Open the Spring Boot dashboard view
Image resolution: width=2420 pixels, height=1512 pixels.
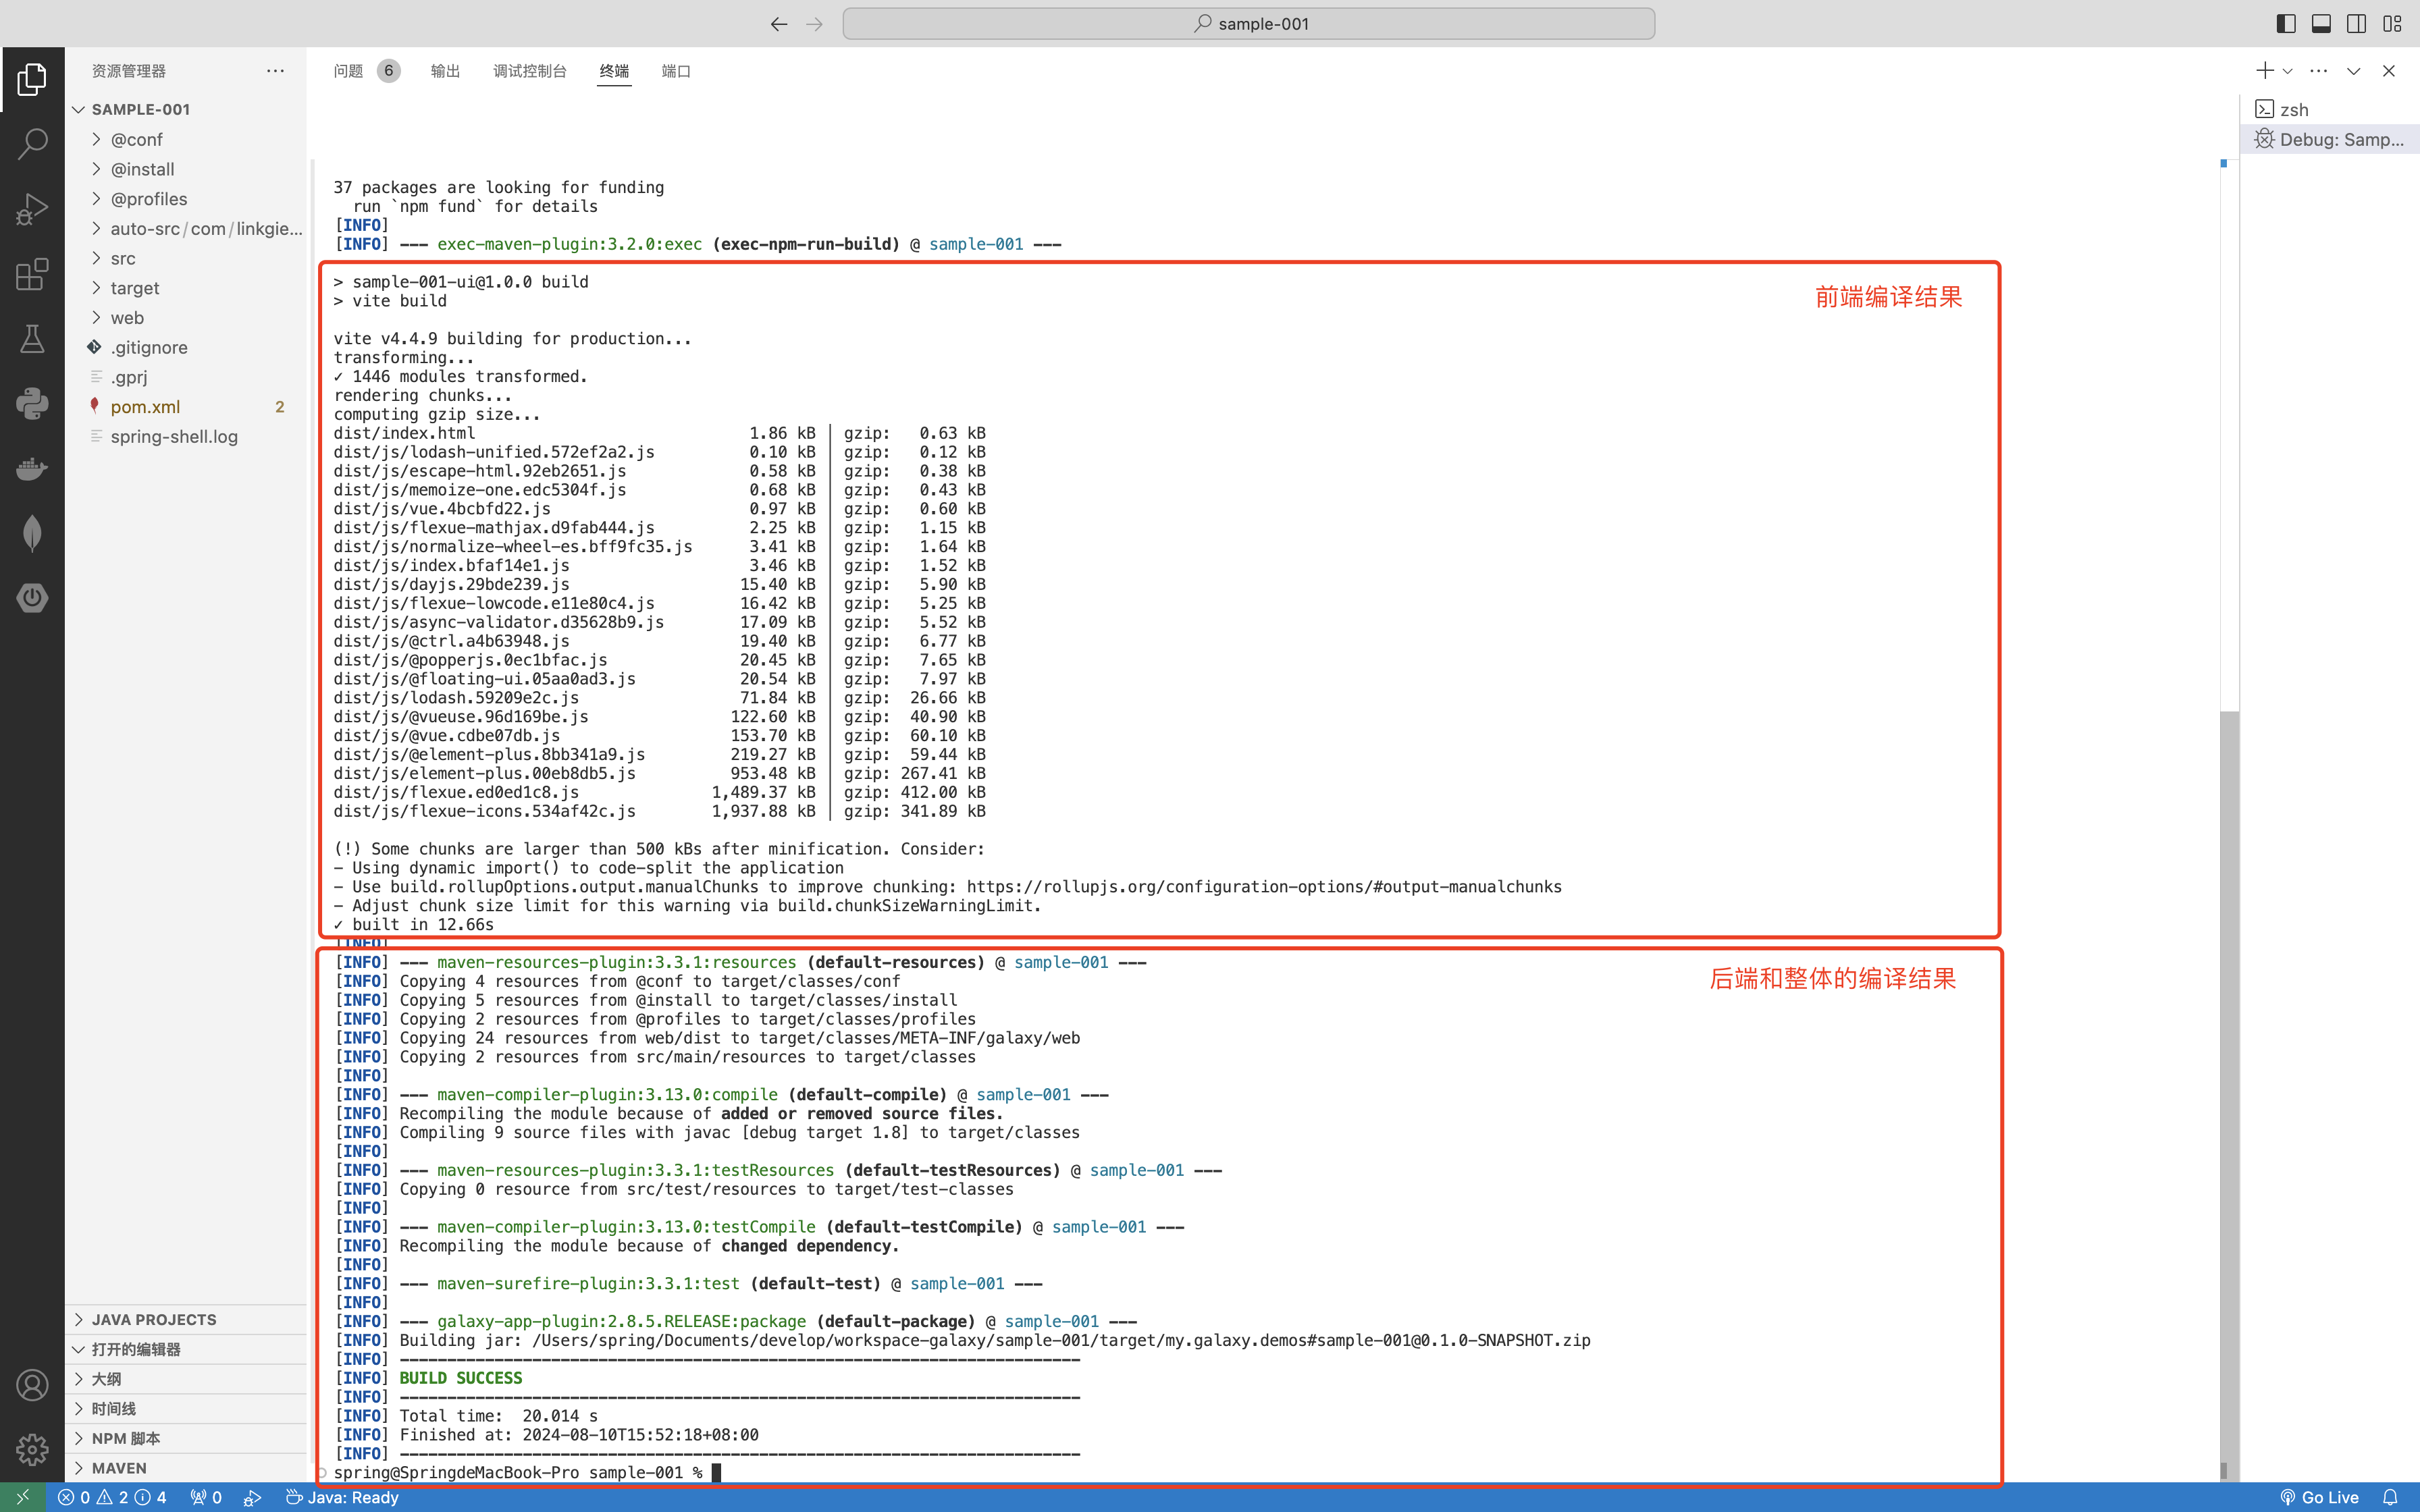click(32, 598)
